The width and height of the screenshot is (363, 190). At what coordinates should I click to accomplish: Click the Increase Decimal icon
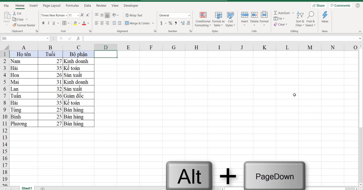coord(182,23)
